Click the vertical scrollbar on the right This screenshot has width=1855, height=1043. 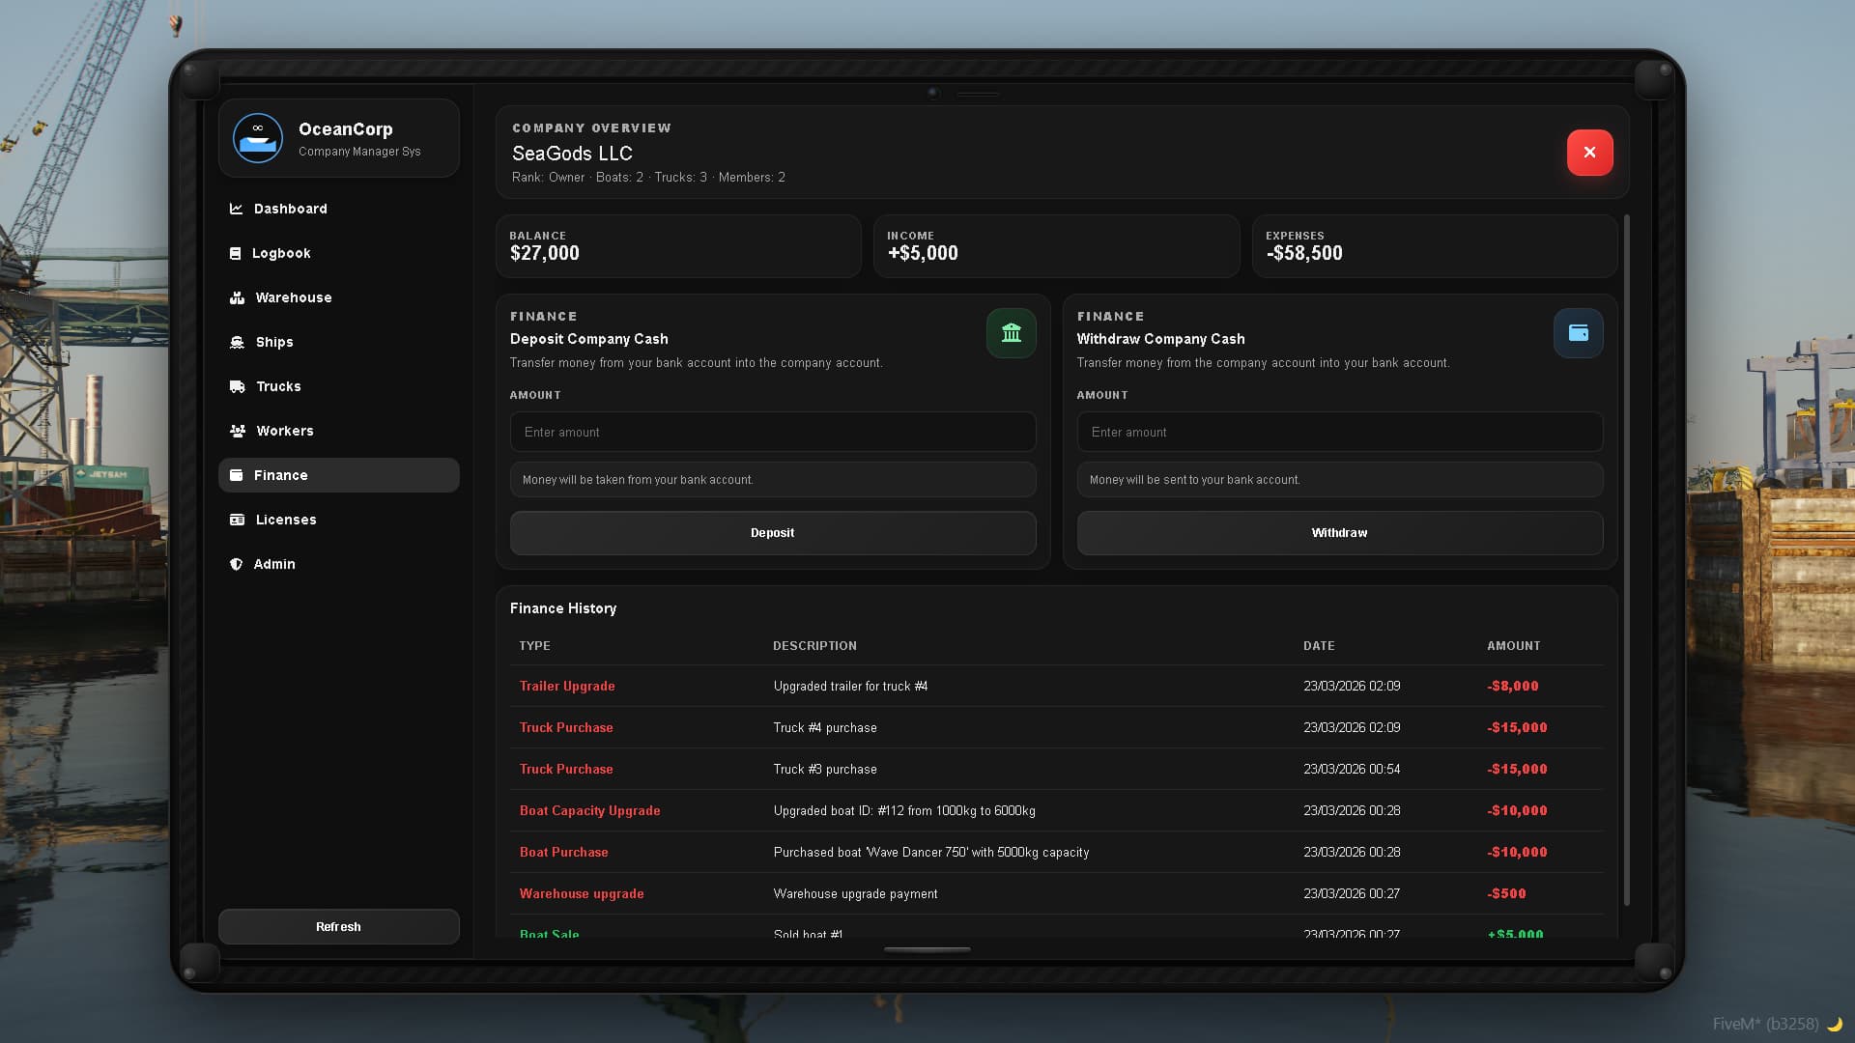[x=1626, y=560]
